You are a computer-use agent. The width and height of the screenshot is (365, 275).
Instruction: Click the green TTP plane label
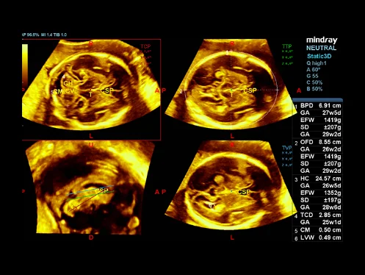click(x=287, y=46)
